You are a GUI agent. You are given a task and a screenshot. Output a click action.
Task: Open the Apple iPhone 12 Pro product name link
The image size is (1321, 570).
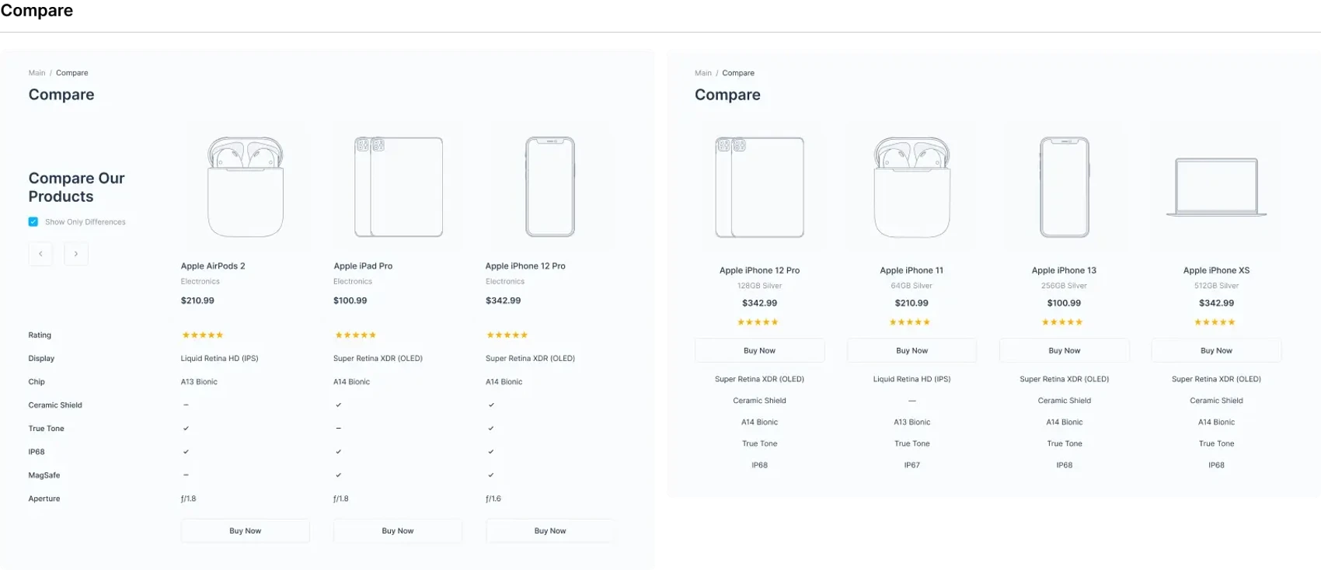point(526,265)
